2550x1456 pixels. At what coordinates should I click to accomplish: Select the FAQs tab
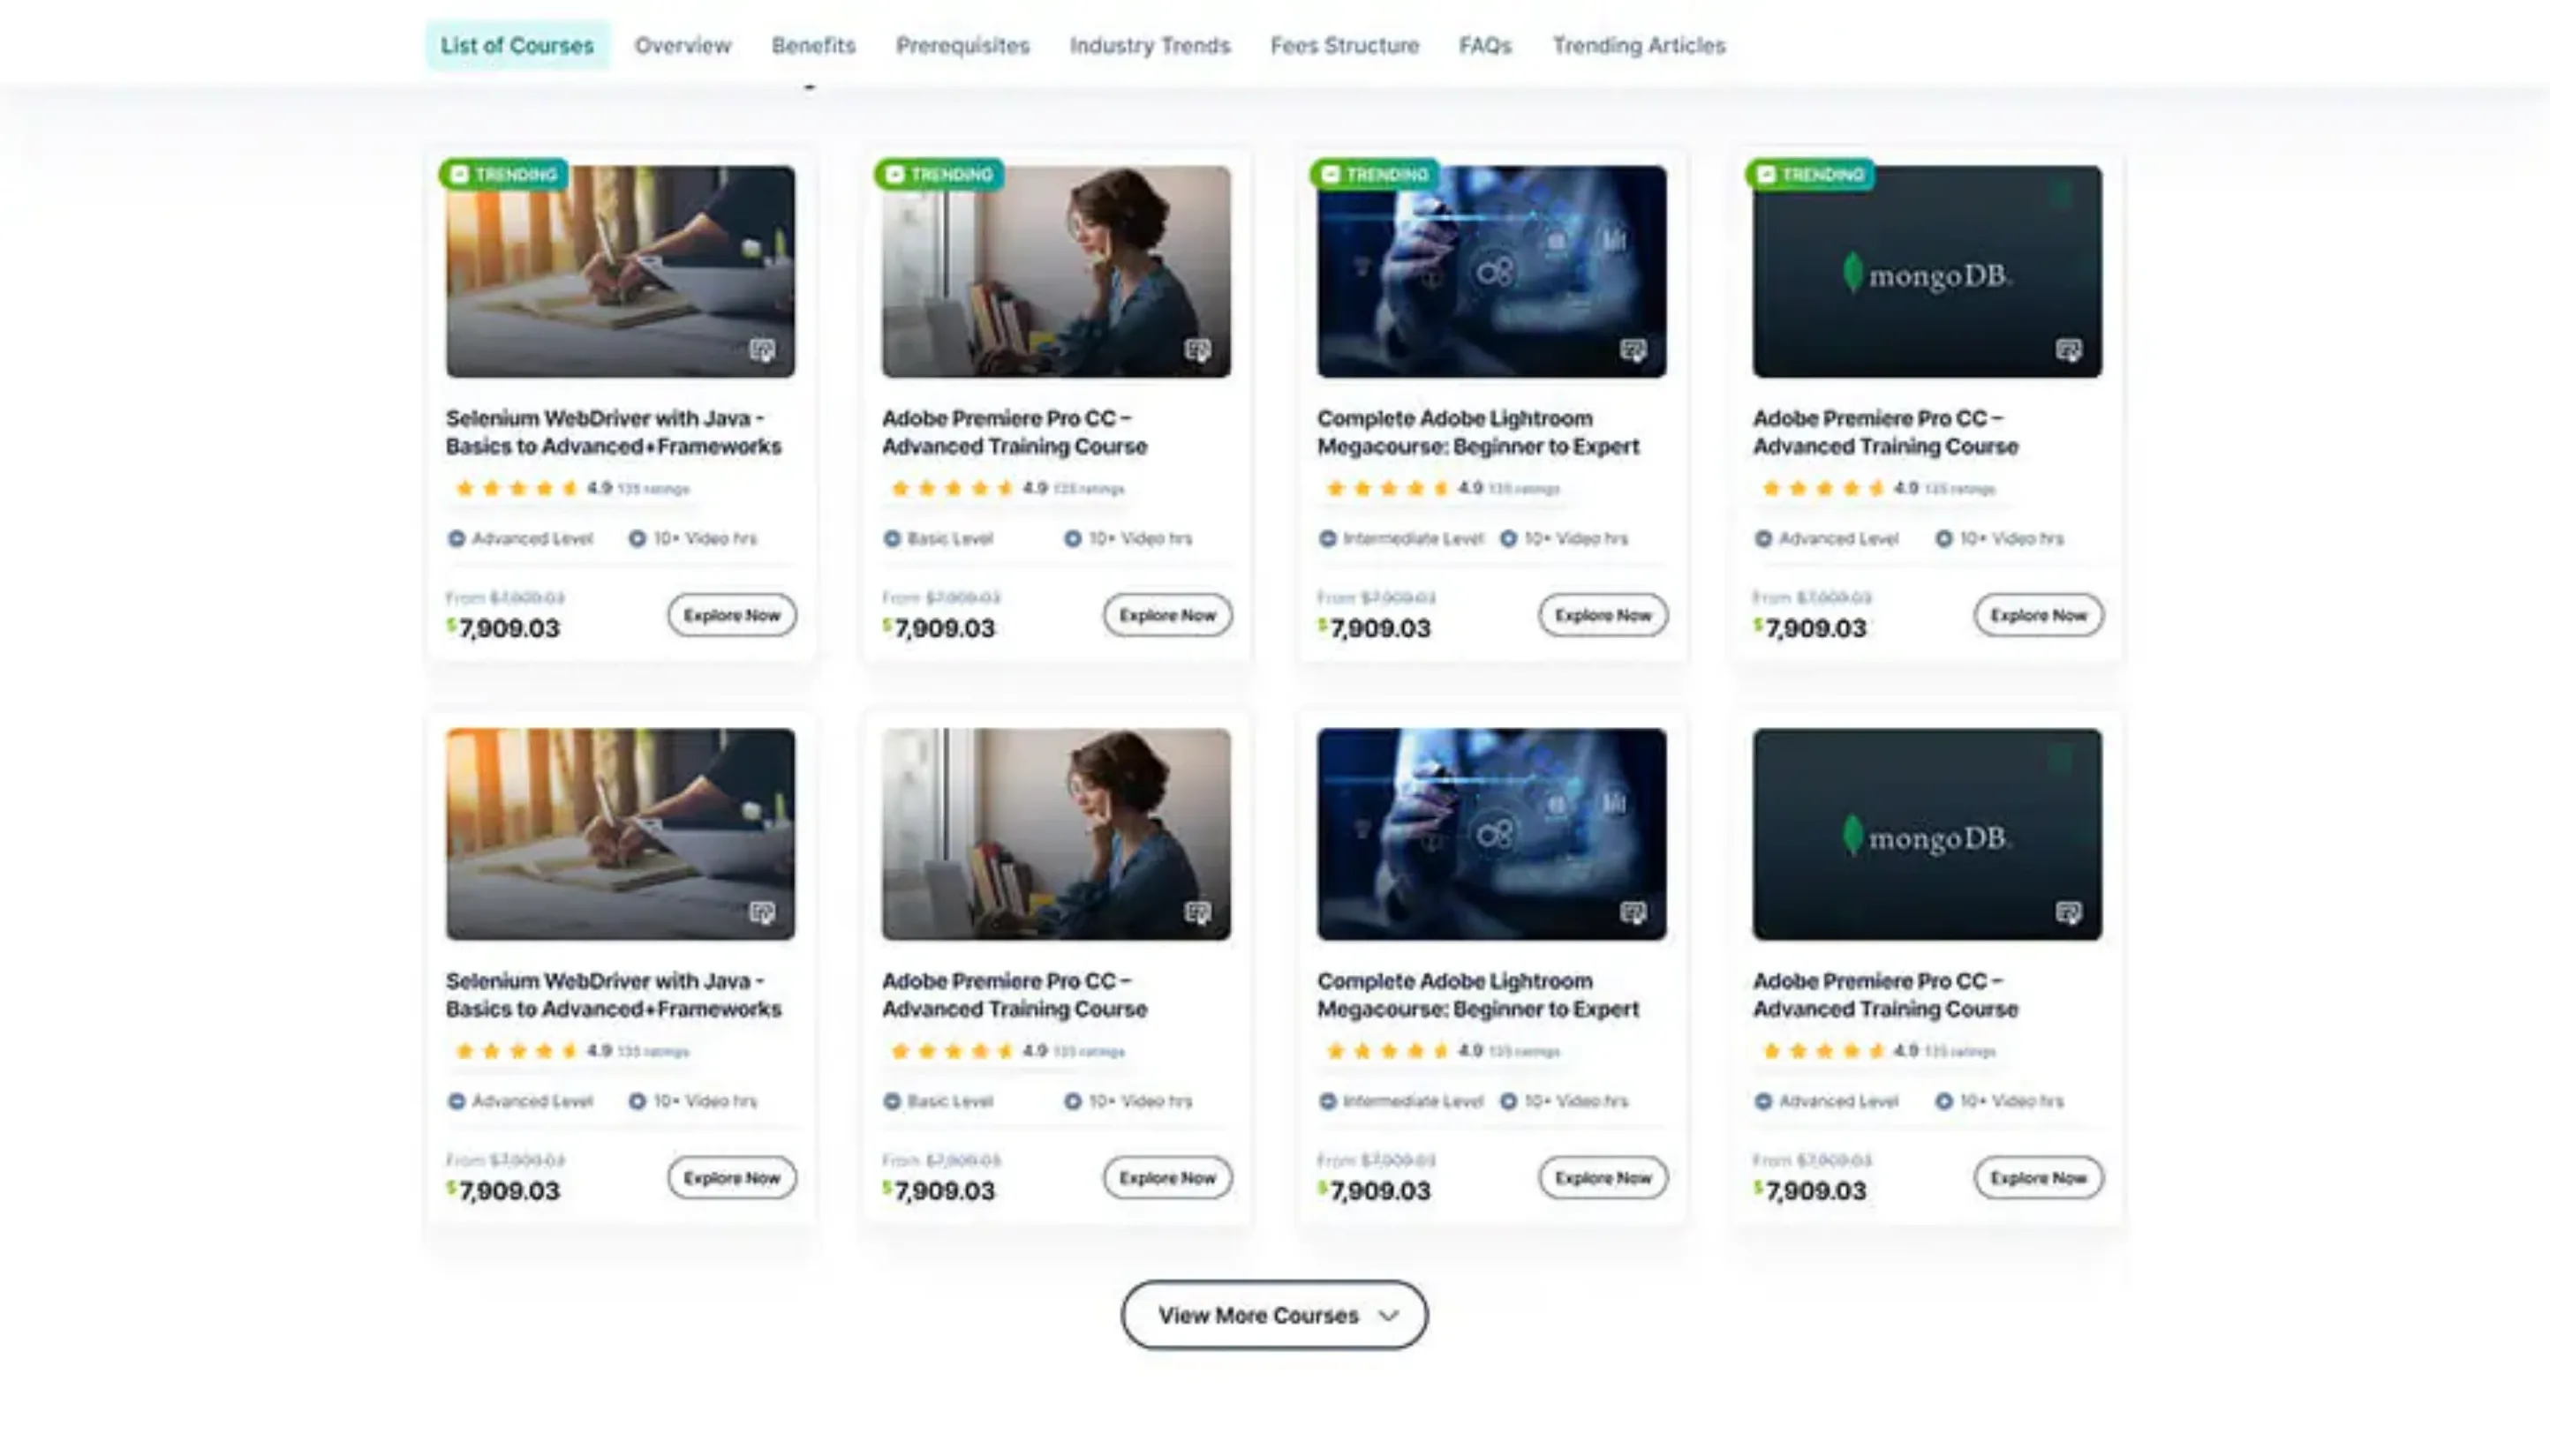click(1484, 45)
